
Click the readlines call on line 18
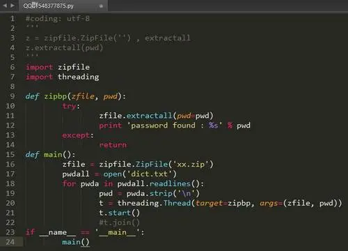pyautogui.click(x=170, y=183)
